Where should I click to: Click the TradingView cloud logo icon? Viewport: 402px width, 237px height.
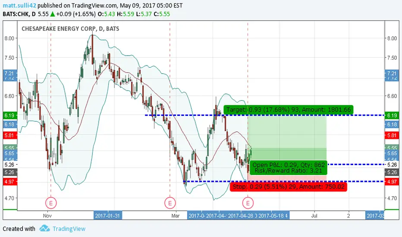[44, 228]
